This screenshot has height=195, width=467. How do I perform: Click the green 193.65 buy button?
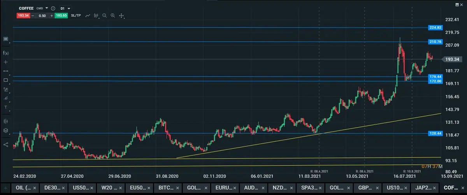click(61, 16)
